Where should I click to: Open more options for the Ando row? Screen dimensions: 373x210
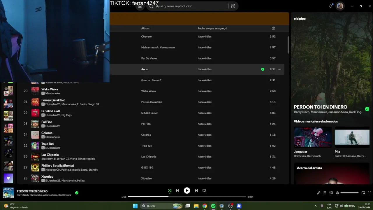279,69
